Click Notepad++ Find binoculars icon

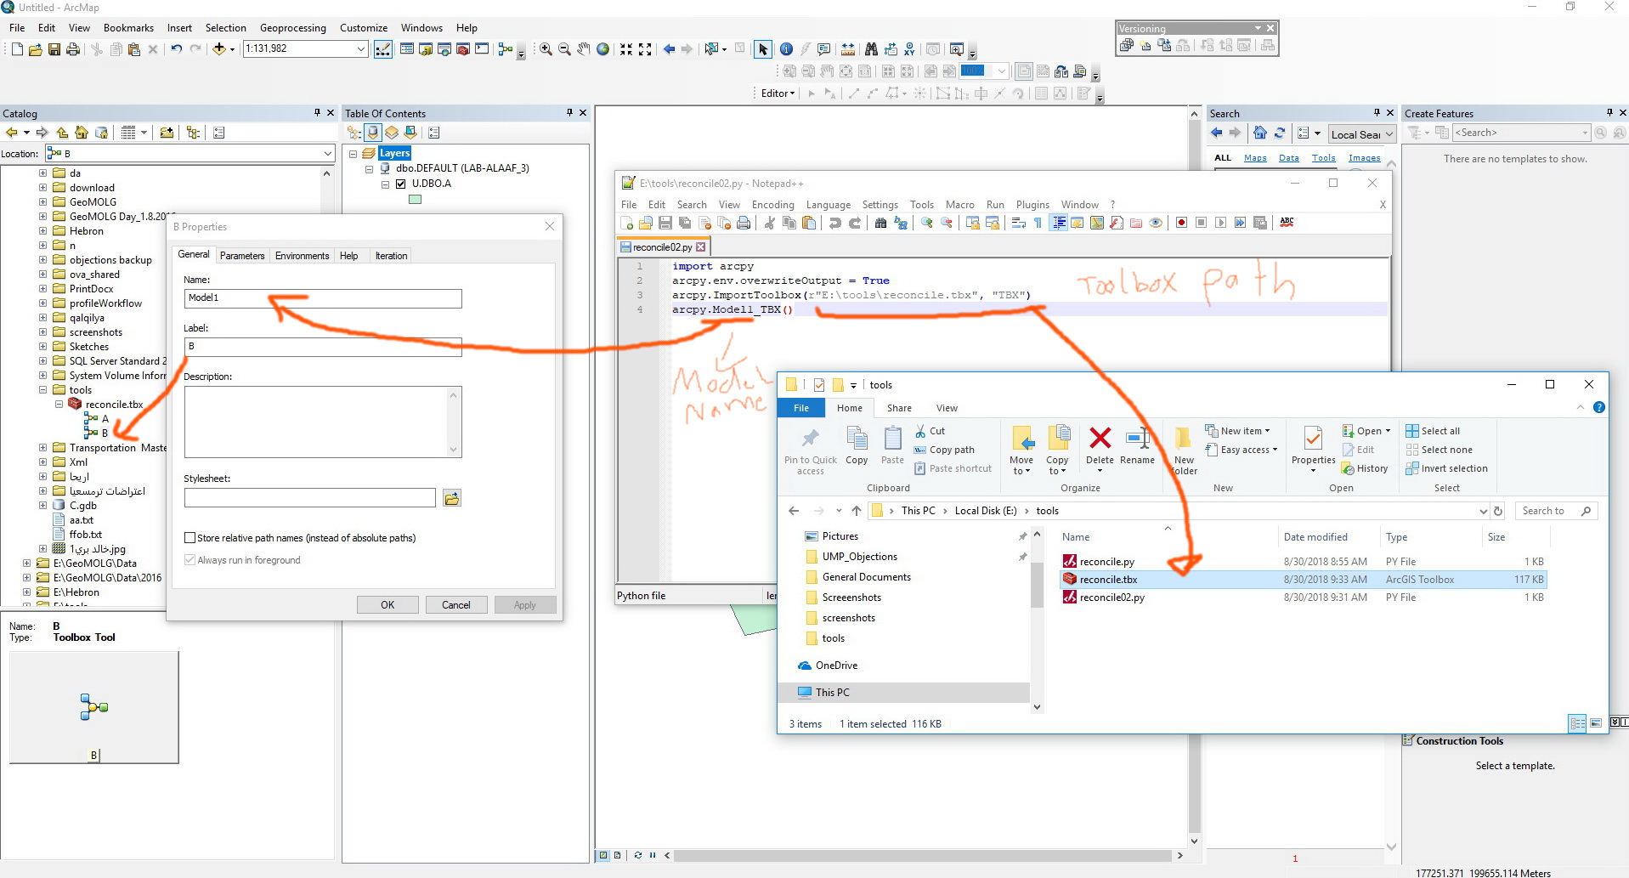(881, 223)
